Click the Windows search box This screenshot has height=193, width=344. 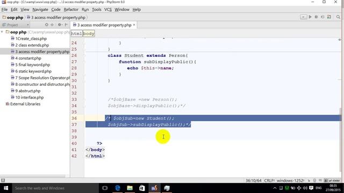coord(55,188)
